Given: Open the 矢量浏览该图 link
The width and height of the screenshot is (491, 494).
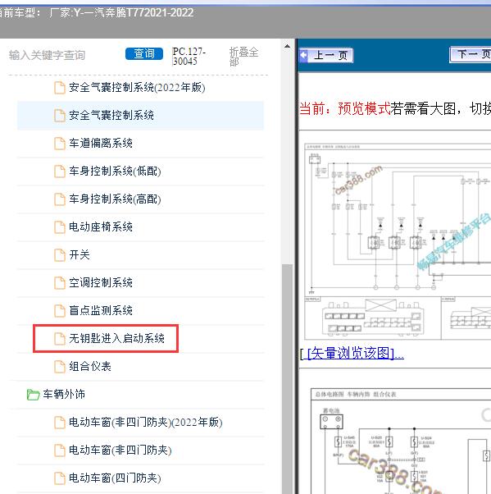Looking at the screenshot, I should pos(352,353).
